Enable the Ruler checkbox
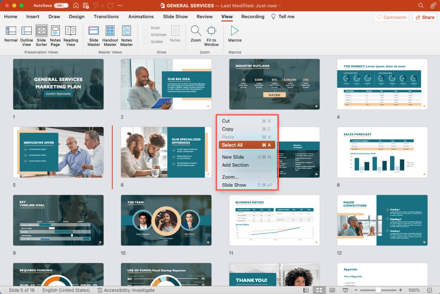The image size is (440, 294). click(x=146, y=28)
